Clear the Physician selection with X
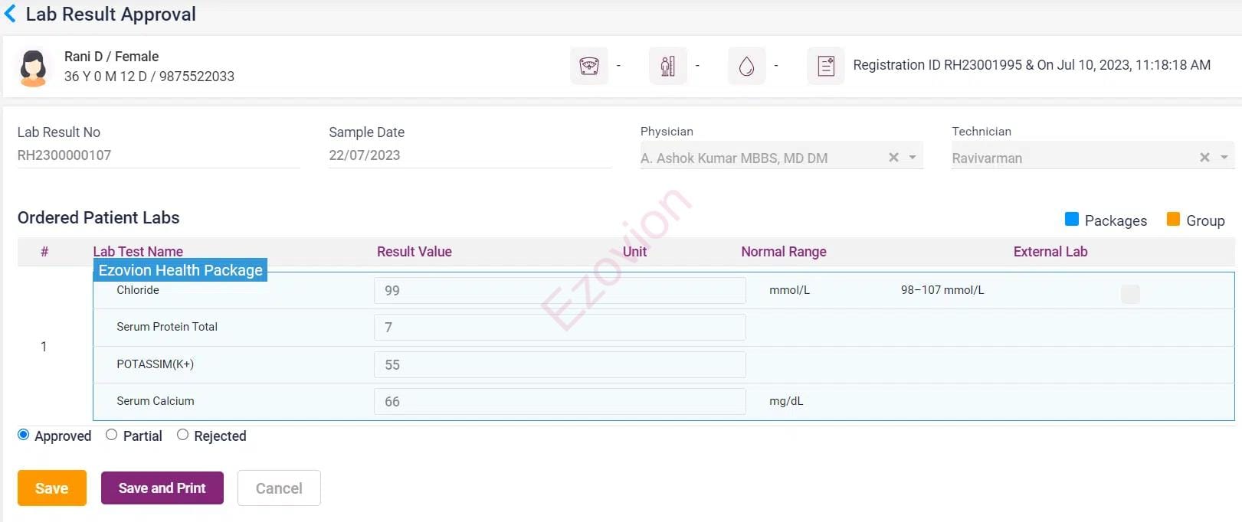Image resolution: width=1242 pixels, height=522 pixels. (893, 158)
